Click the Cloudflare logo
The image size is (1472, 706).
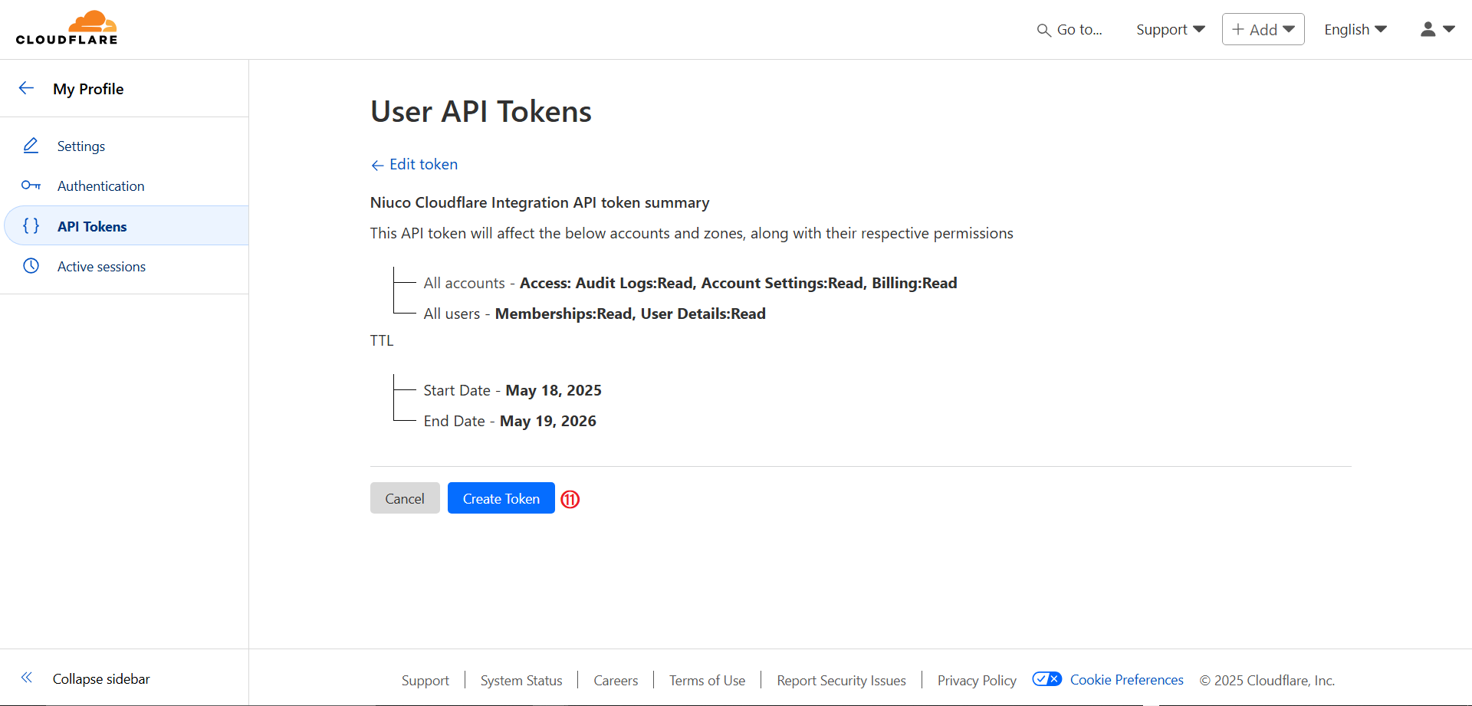click(67, 28)
